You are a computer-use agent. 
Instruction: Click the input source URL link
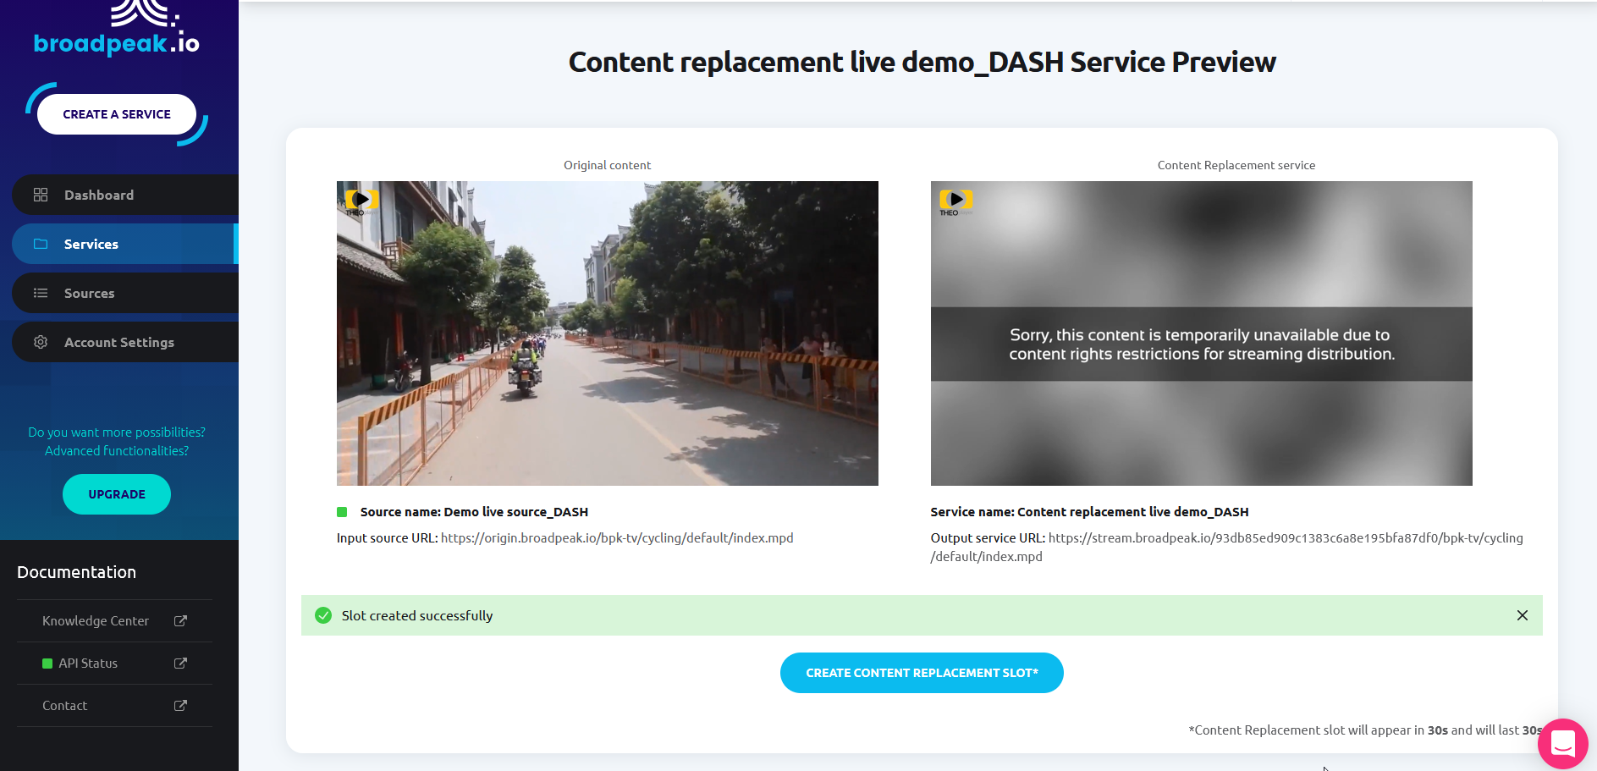coord(617,537)
